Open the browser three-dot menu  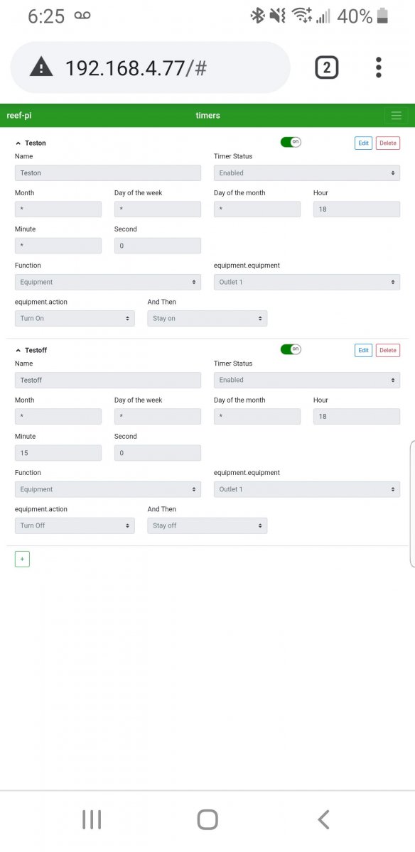click(379, 67)
